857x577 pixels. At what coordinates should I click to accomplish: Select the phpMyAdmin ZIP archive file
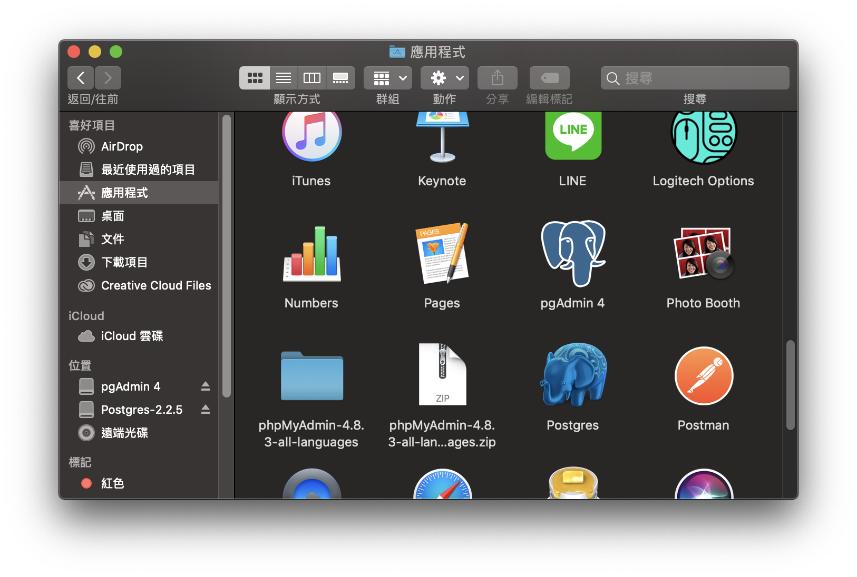tap(442, 374)
